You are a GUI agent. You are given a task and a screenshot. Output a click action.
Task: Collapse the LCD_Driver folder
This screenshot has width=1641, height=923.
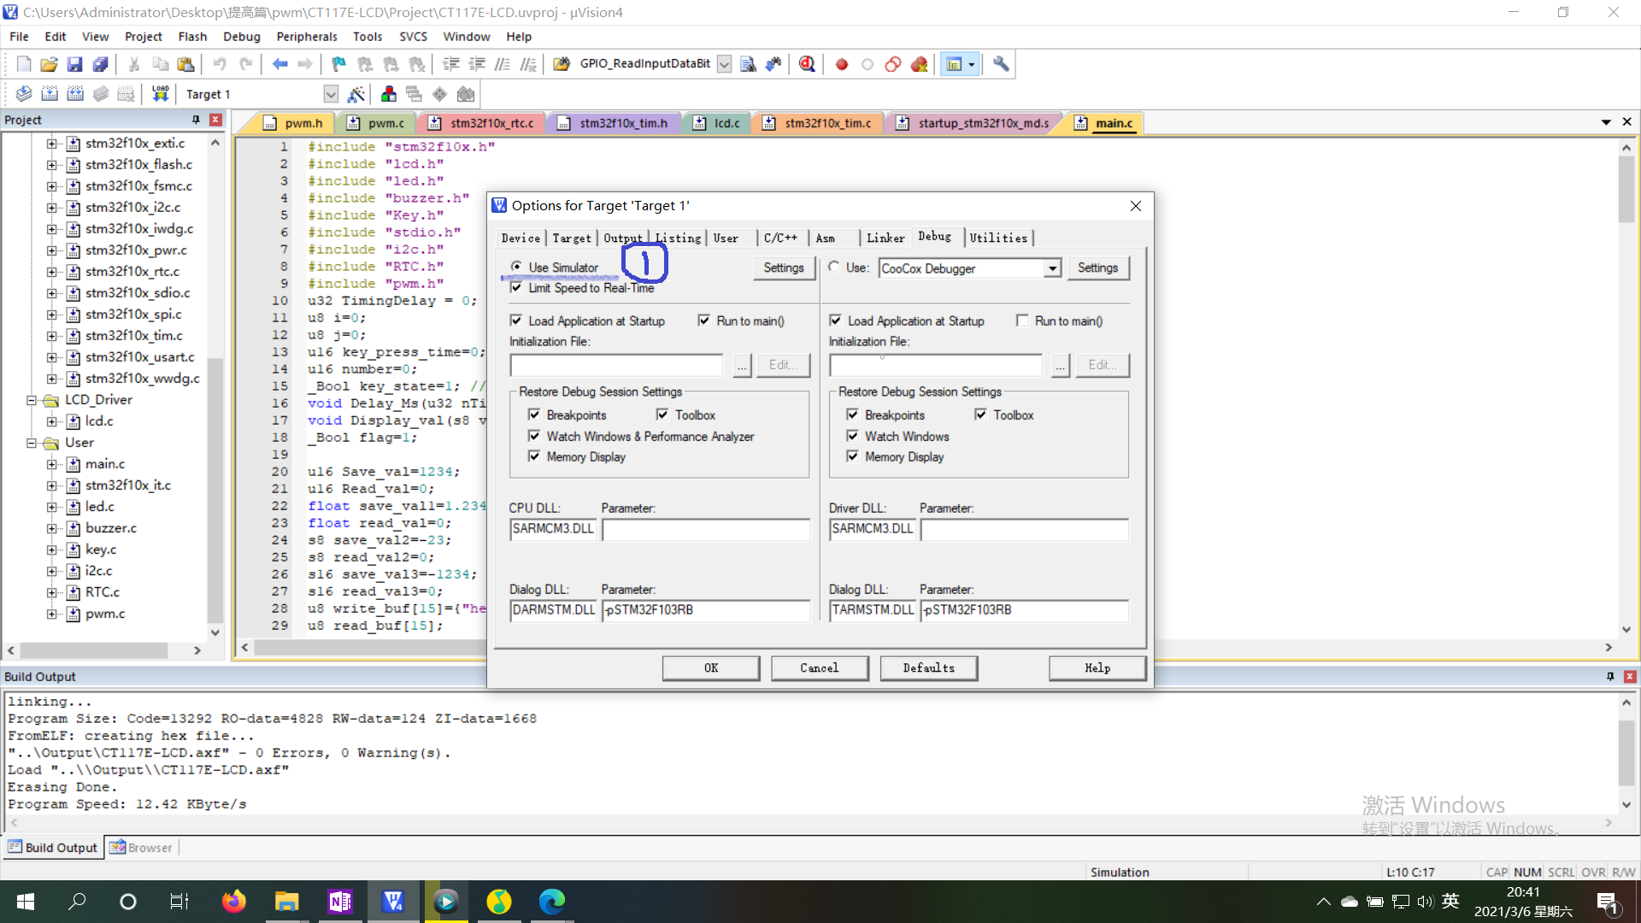pyautogui.click(x=32, y=400)
